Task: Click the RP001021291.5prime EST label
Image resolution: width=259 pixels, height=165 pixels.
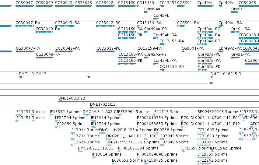Action: (138, 148)
